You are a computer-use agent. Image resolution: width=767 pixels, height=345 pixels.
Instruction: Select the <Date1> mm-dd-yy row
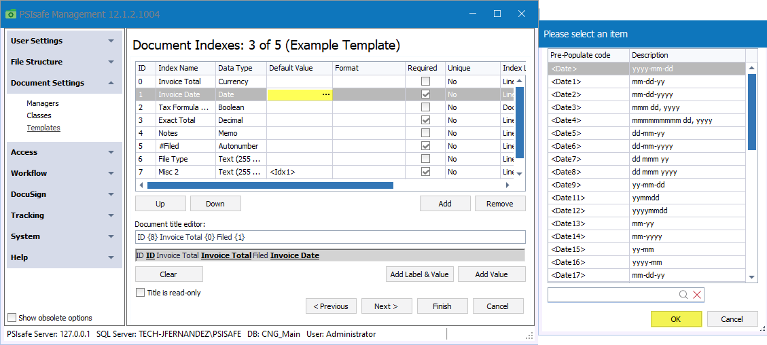click(x=646, y=81)
